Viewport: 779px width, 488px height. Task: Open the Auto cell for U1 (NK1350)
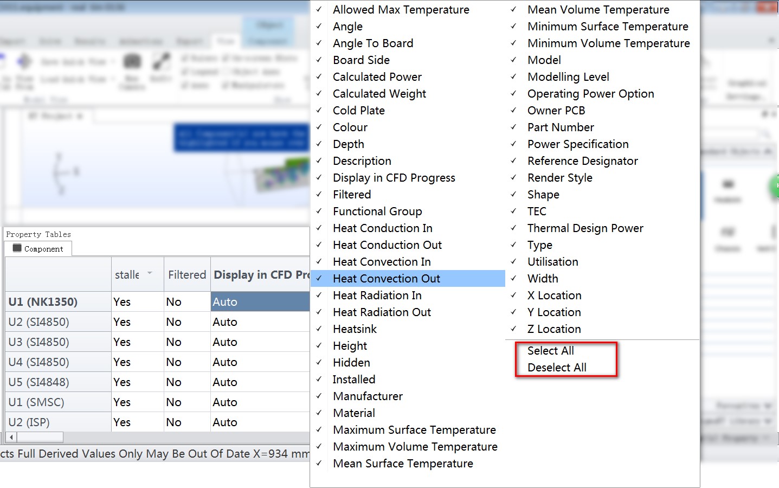pyautogui.click(x=259, y=302)
